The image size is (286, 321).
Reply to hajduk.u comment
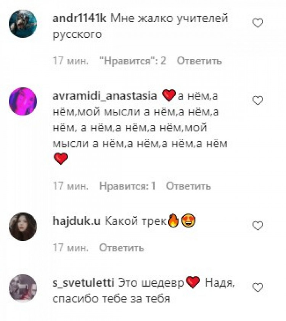pyautogui.click(x=122, y=248)
